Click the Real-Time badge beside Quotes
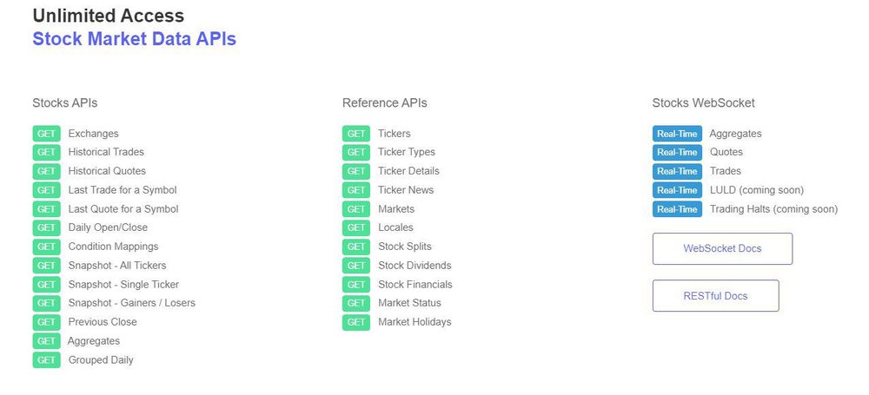Image resolution: width=869 pixels, height=395 pixels. pyautogui.click(x=677, y=153)
